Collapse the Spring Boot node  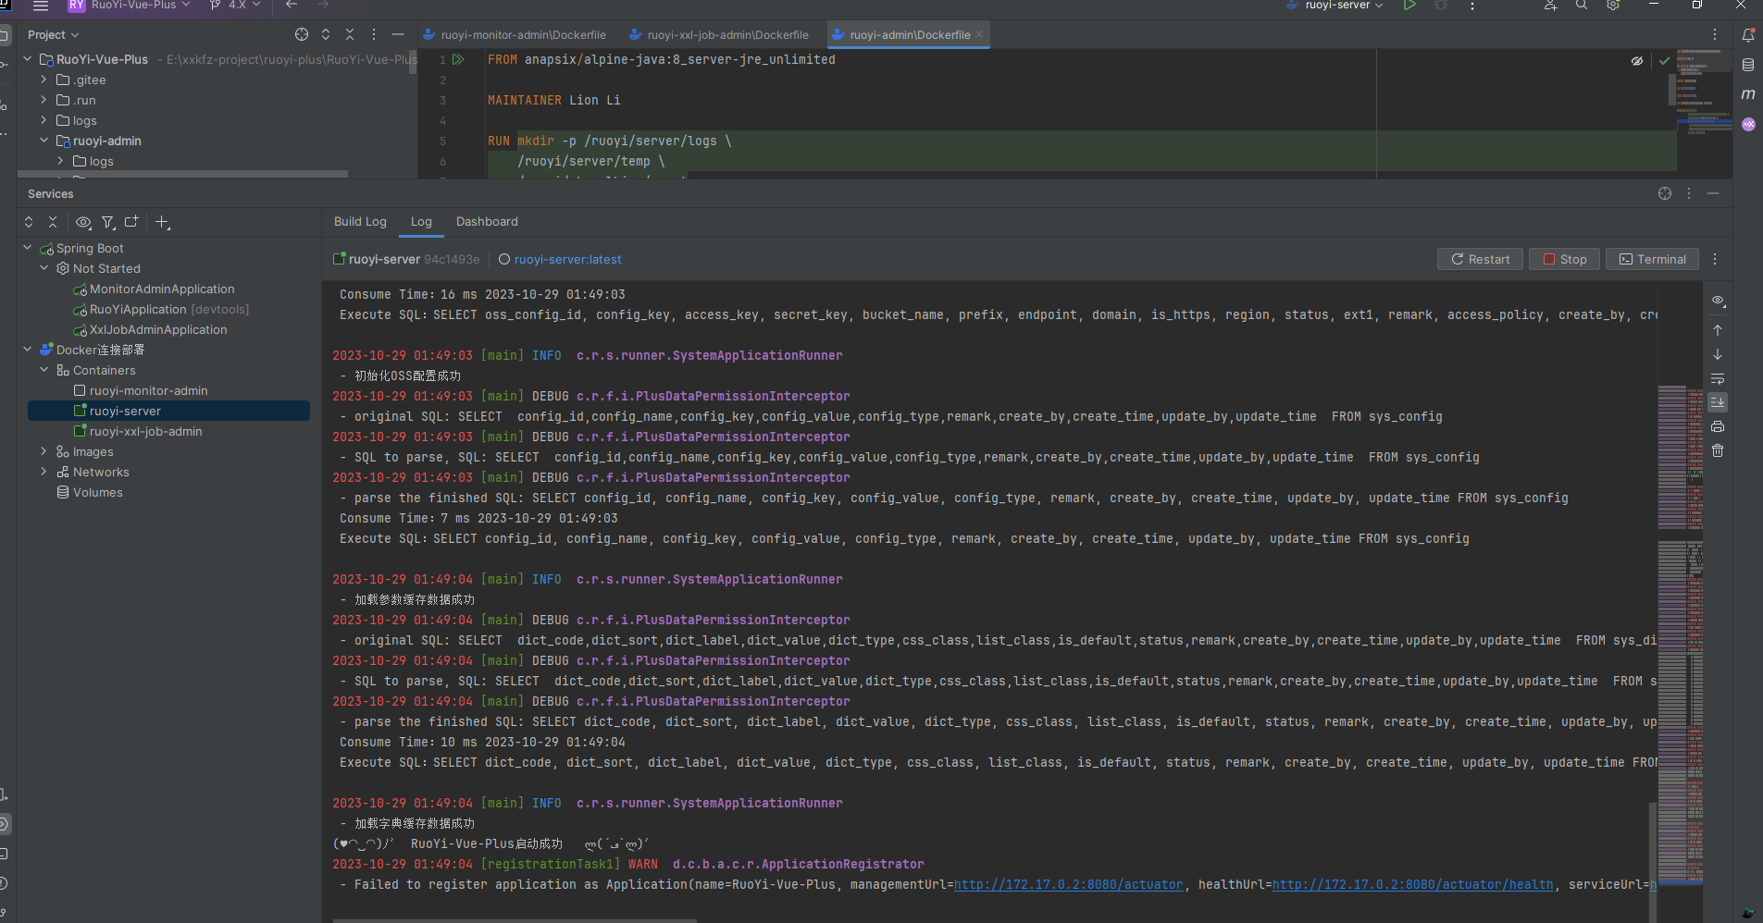pyautogui.click(x=28, y=248)
